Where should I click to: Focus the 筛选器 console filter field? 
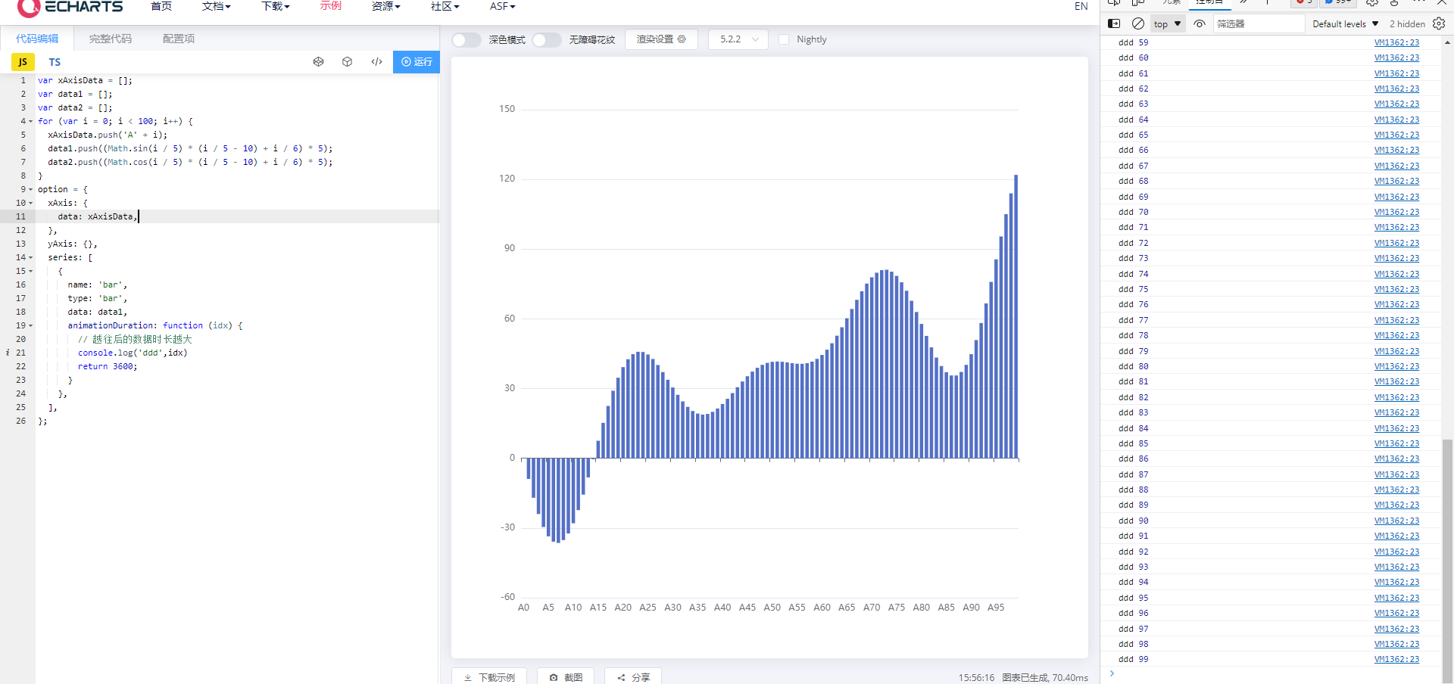click(1259, 24)
